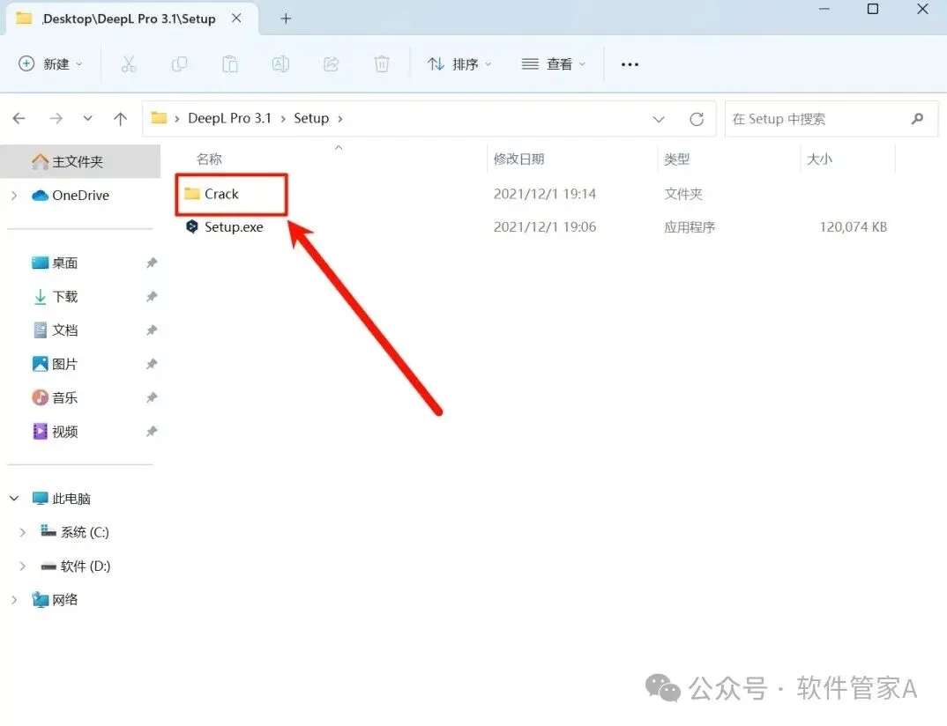Collapse the 此电脑 tree node

pos(14,499)
